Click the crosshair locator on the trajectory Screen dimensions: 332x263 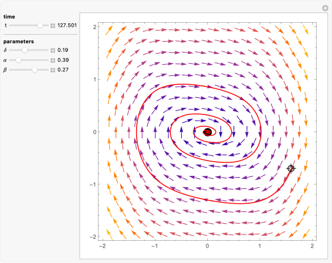tap(291, 169)
